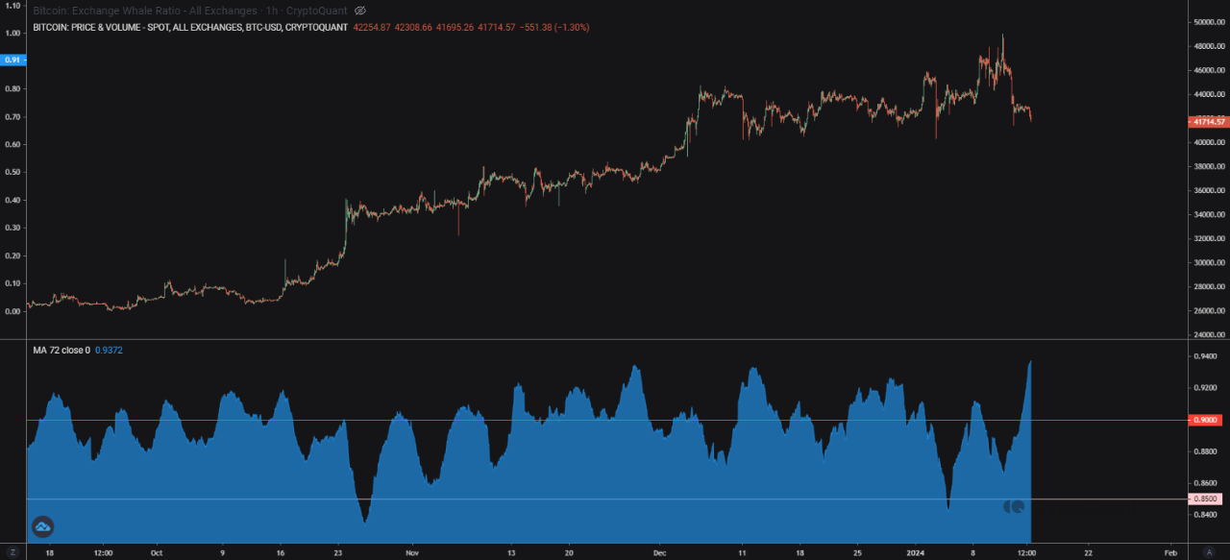
Task: Click the 0.9372 MA value label
Action: tap(109, 351)
